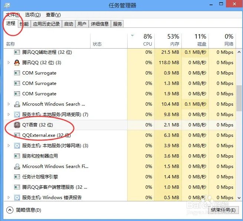Screen dimensions: 243x221
Task: Maximize the 任务管理器 window
Action: [x=221, y=4]
